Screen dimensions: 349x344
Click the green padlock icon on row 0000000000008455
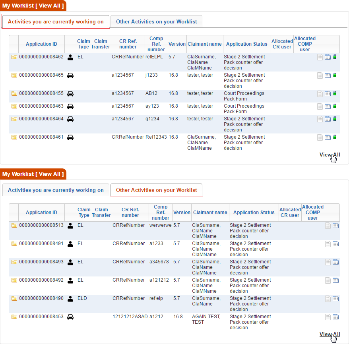pos(335,93)
